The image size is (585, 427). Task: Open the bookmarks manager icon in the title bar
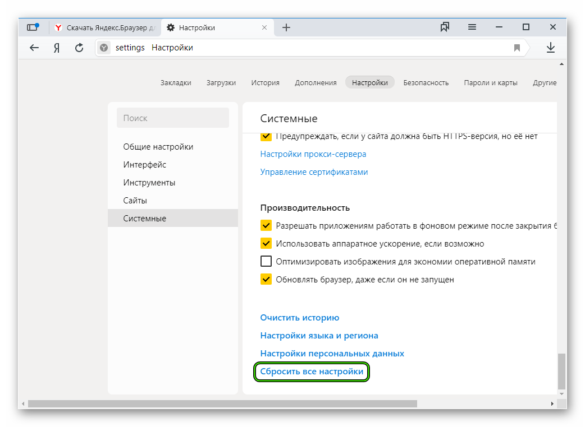pyautogui.click(x=445, y=27)
